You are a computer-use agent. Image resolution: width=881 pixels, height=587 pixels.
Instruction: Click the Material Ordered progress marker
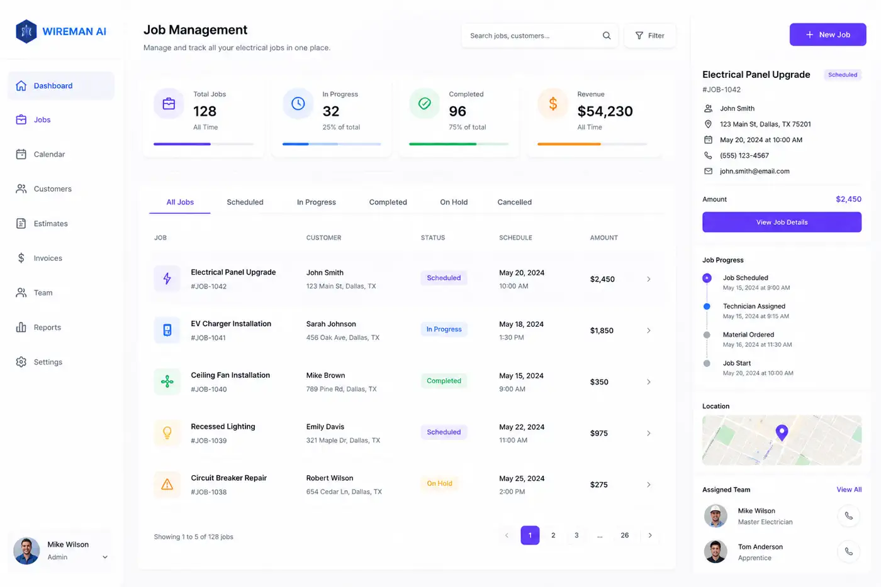[707, 335]
